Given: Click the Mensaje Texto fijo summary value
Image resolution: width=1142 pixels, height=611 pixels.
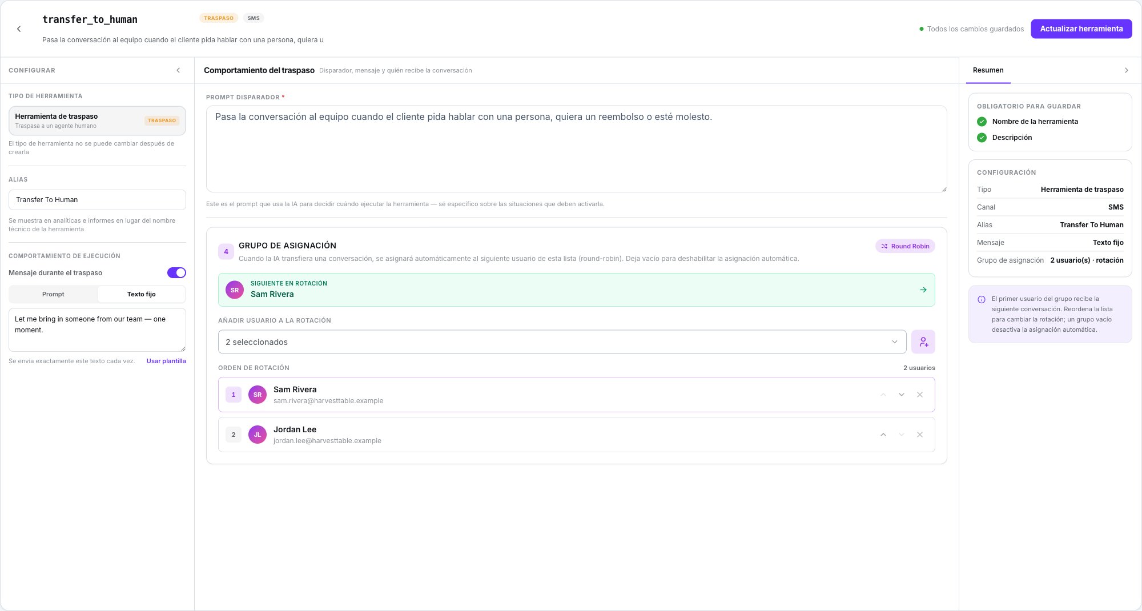Looking at the screenshot, I should click(x=1108, y=243).
